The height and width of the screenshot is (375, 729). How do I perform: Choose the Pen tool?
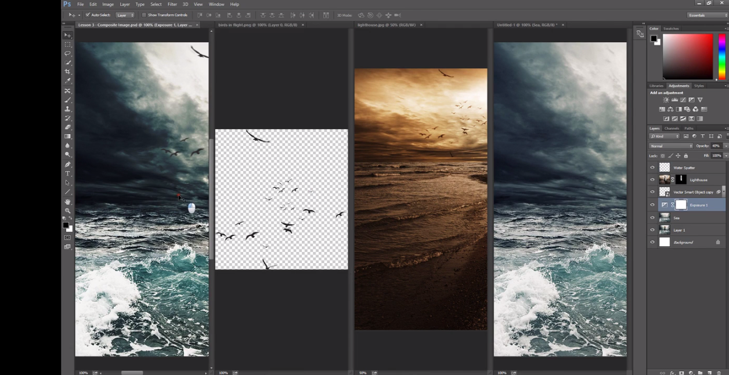(68, 165)
